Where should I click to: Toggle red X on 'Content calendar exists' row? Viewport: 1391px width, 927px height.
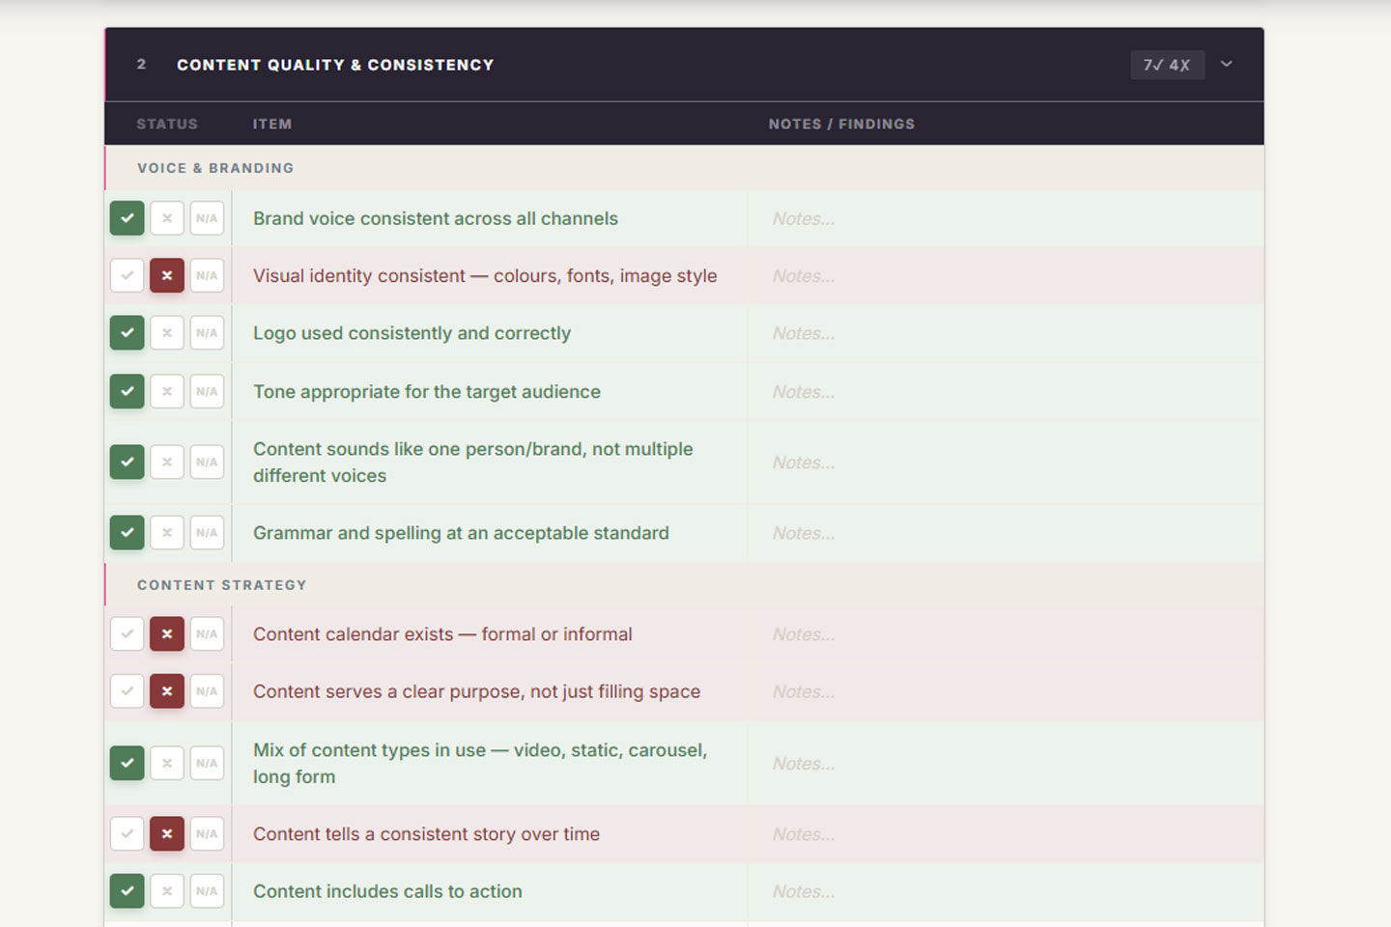(x=167, y=633)
